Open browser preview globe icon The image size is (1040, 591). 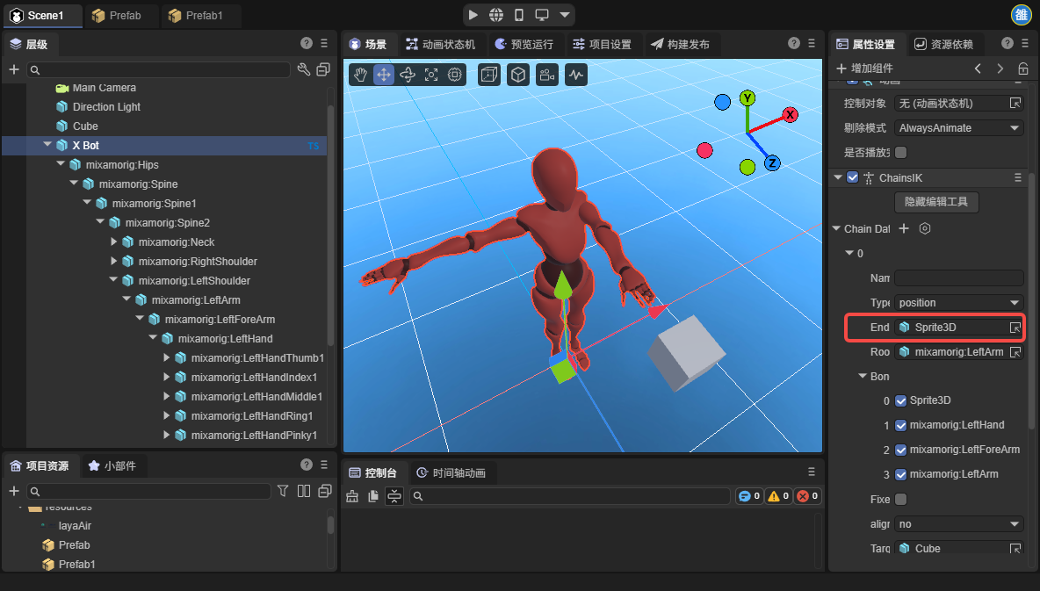496,15
